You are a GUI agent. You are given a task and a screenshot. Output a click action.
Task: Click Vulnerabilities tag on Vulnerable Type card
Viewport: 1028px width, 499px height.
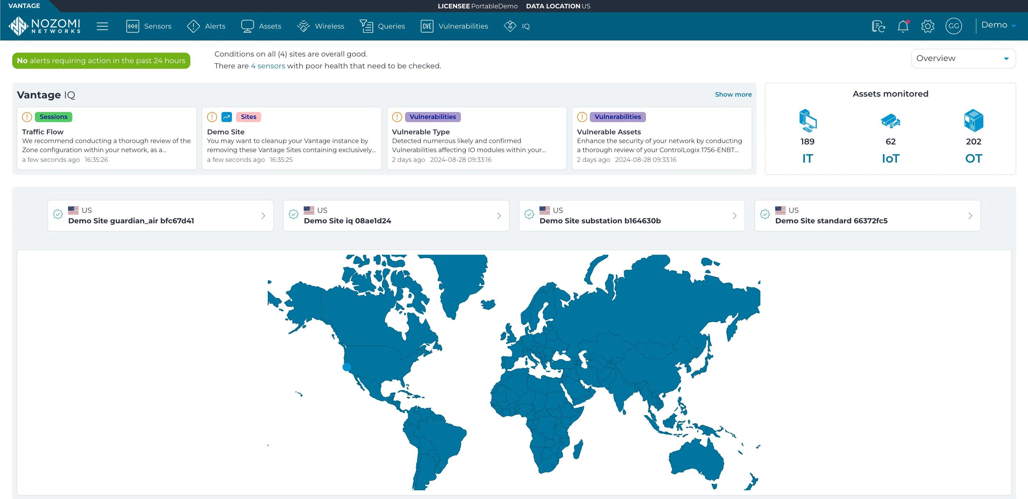tap(433, 117)
